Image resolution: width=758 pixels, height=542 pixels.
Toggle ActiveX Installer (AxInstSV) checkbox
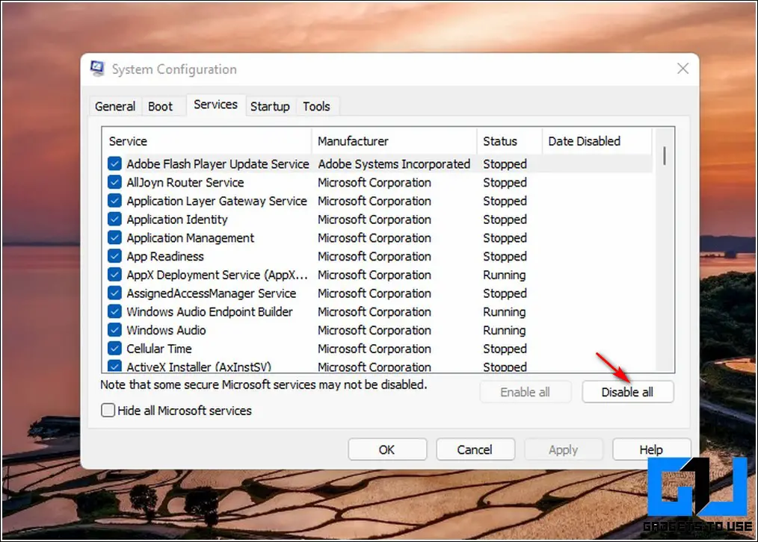(114, 367)
